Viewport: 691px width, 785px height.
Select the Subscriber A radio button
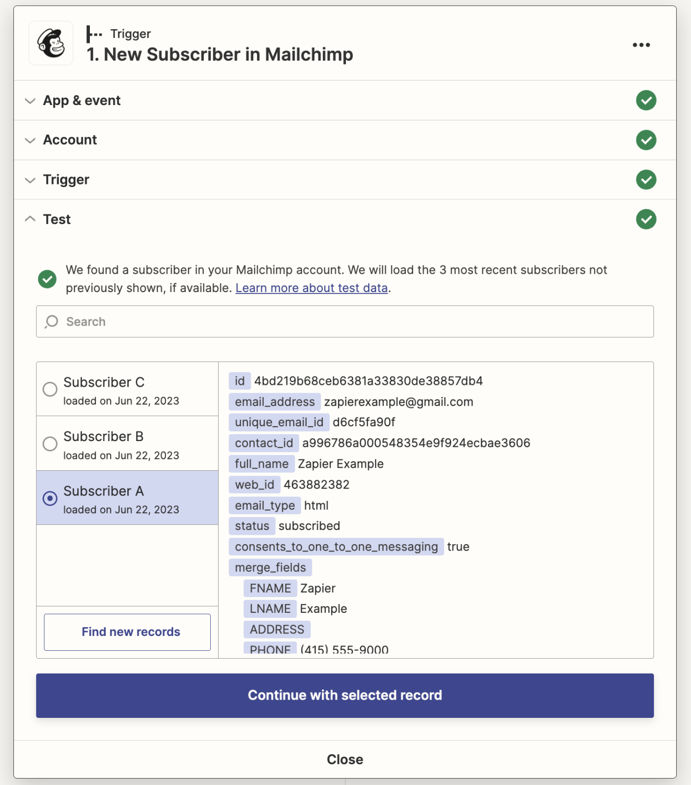tap(50, 498)
